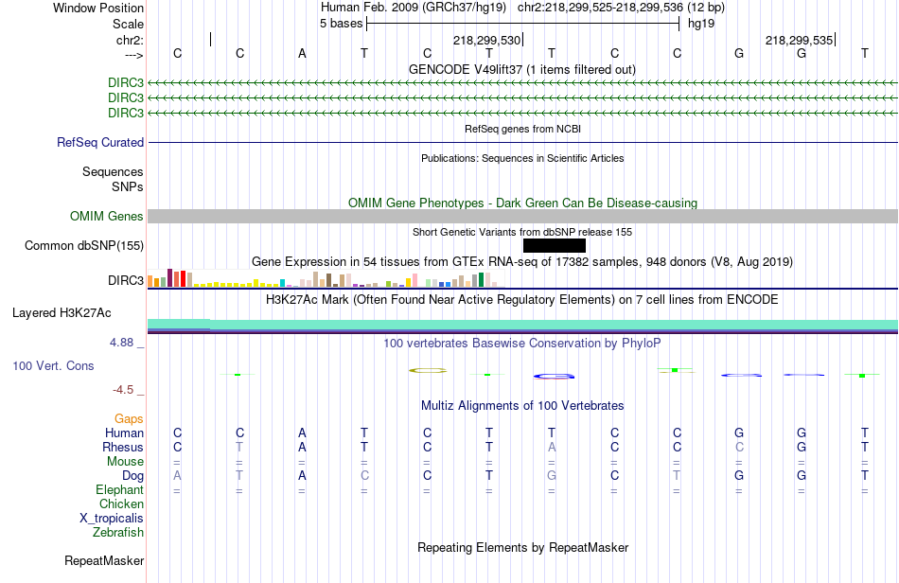The height and width of the screenshot is (583, 899).
Task: Click Short Genetic Variants from dbSNP title
Action: coord(522,232)
